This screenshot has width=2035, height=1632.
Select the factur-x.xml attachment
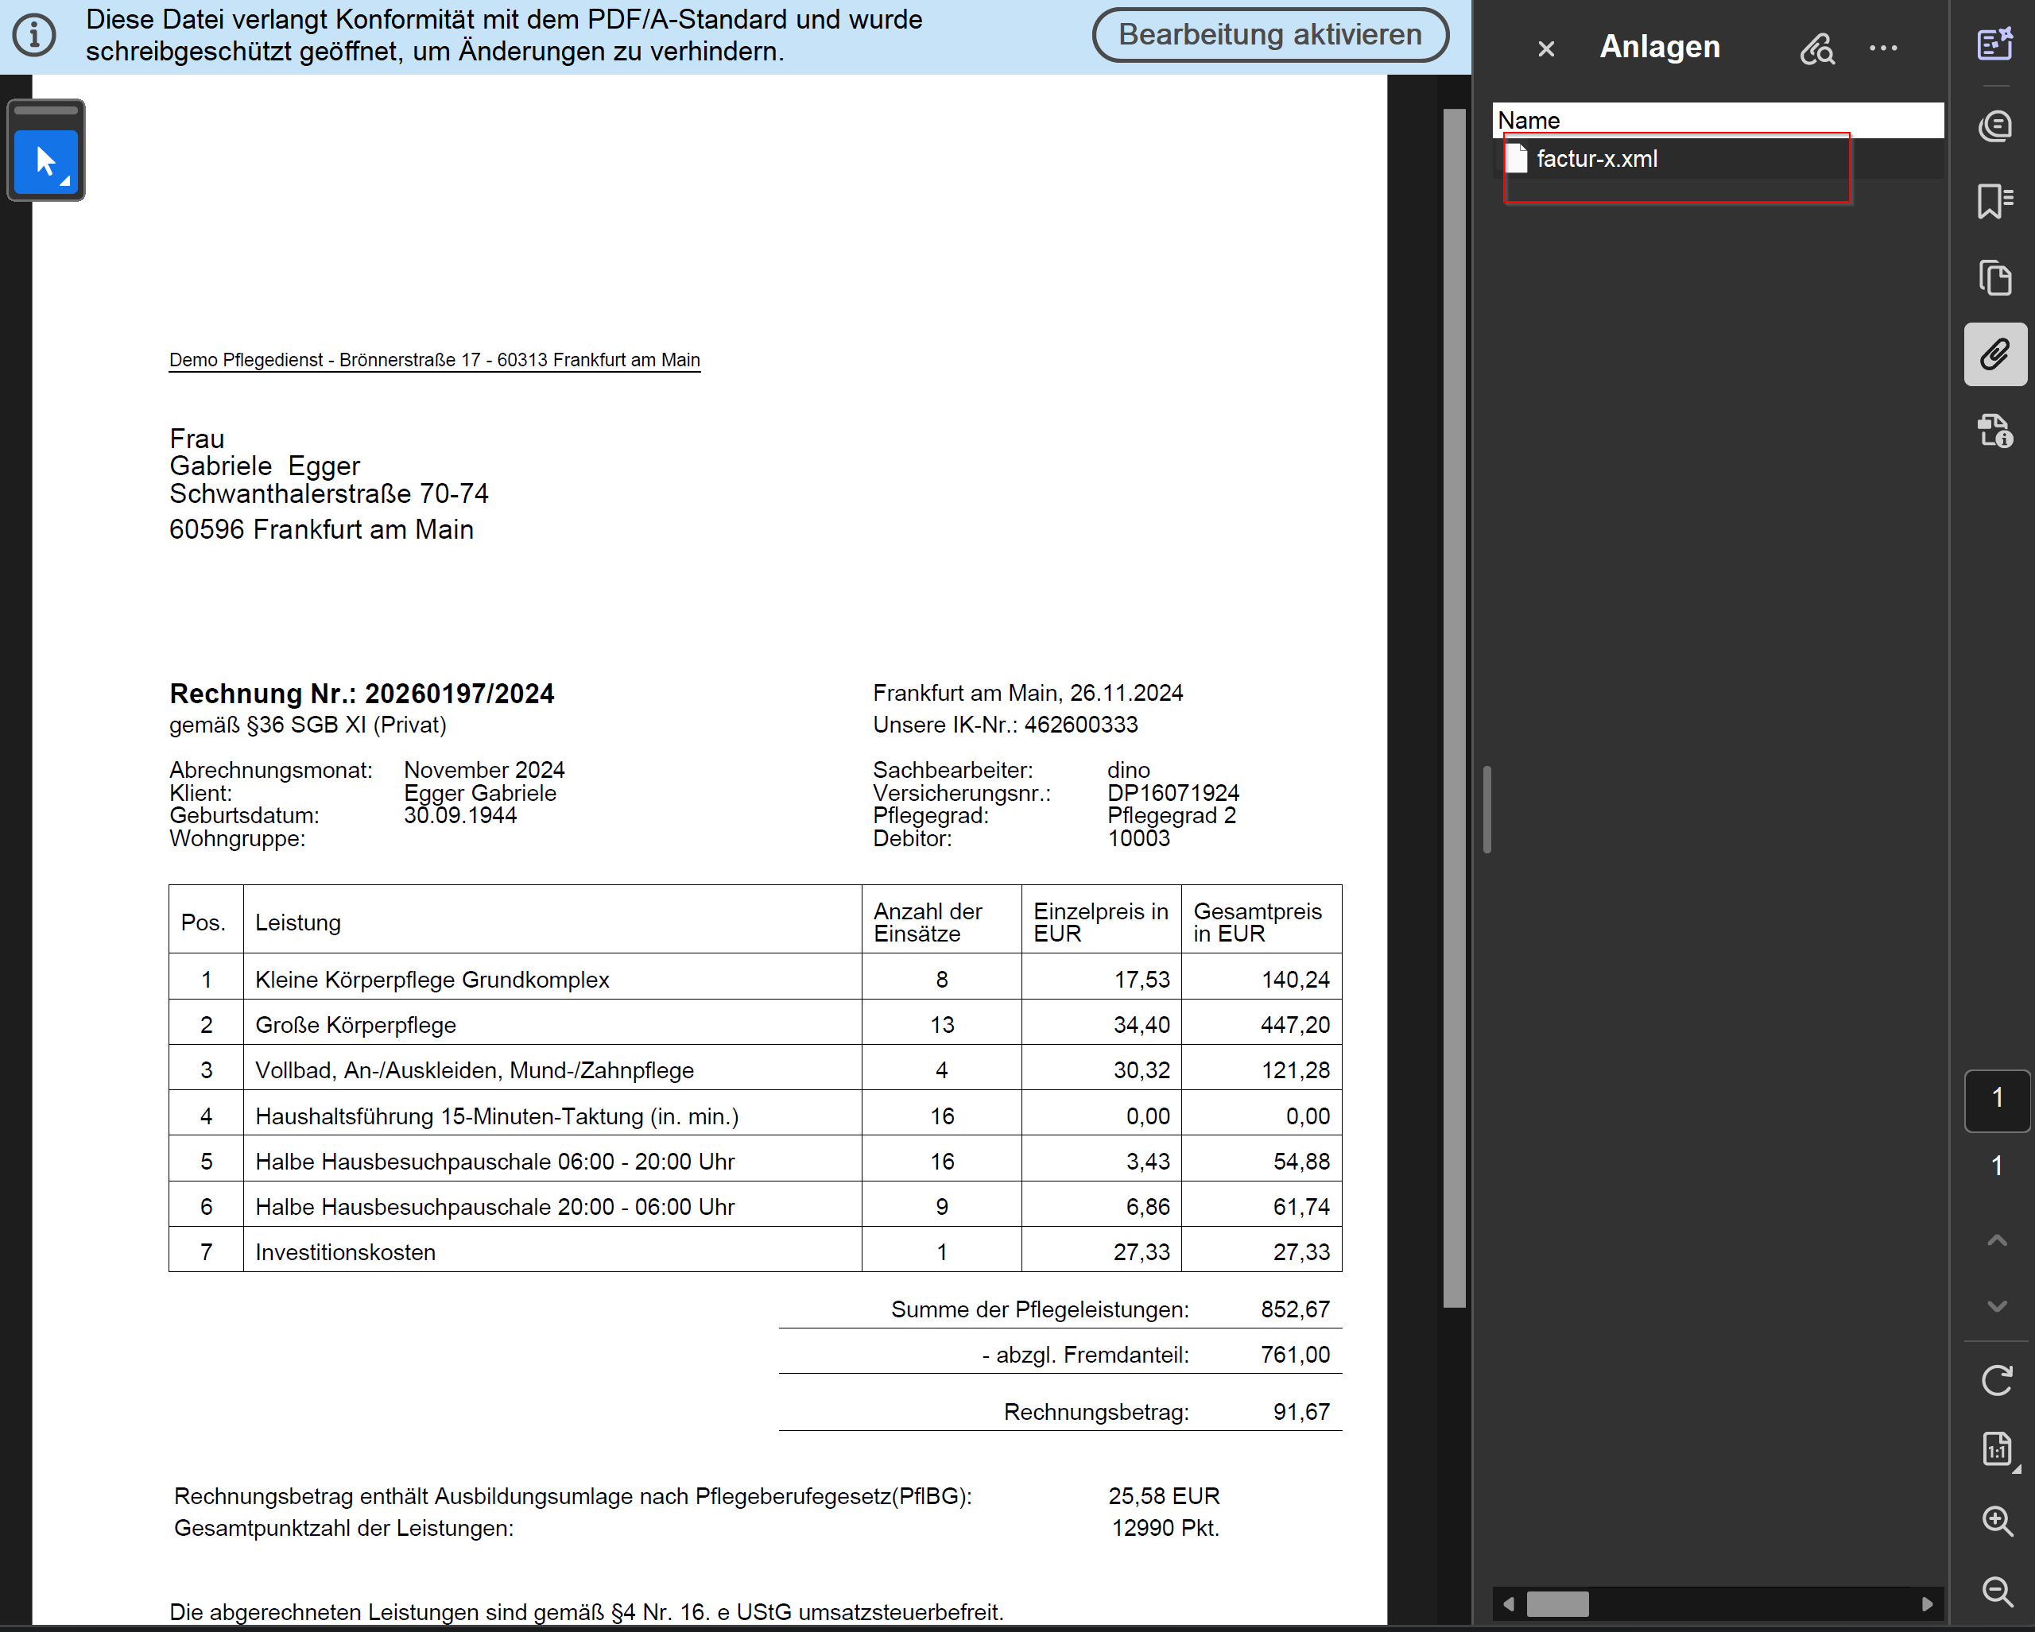point(1596,160)
